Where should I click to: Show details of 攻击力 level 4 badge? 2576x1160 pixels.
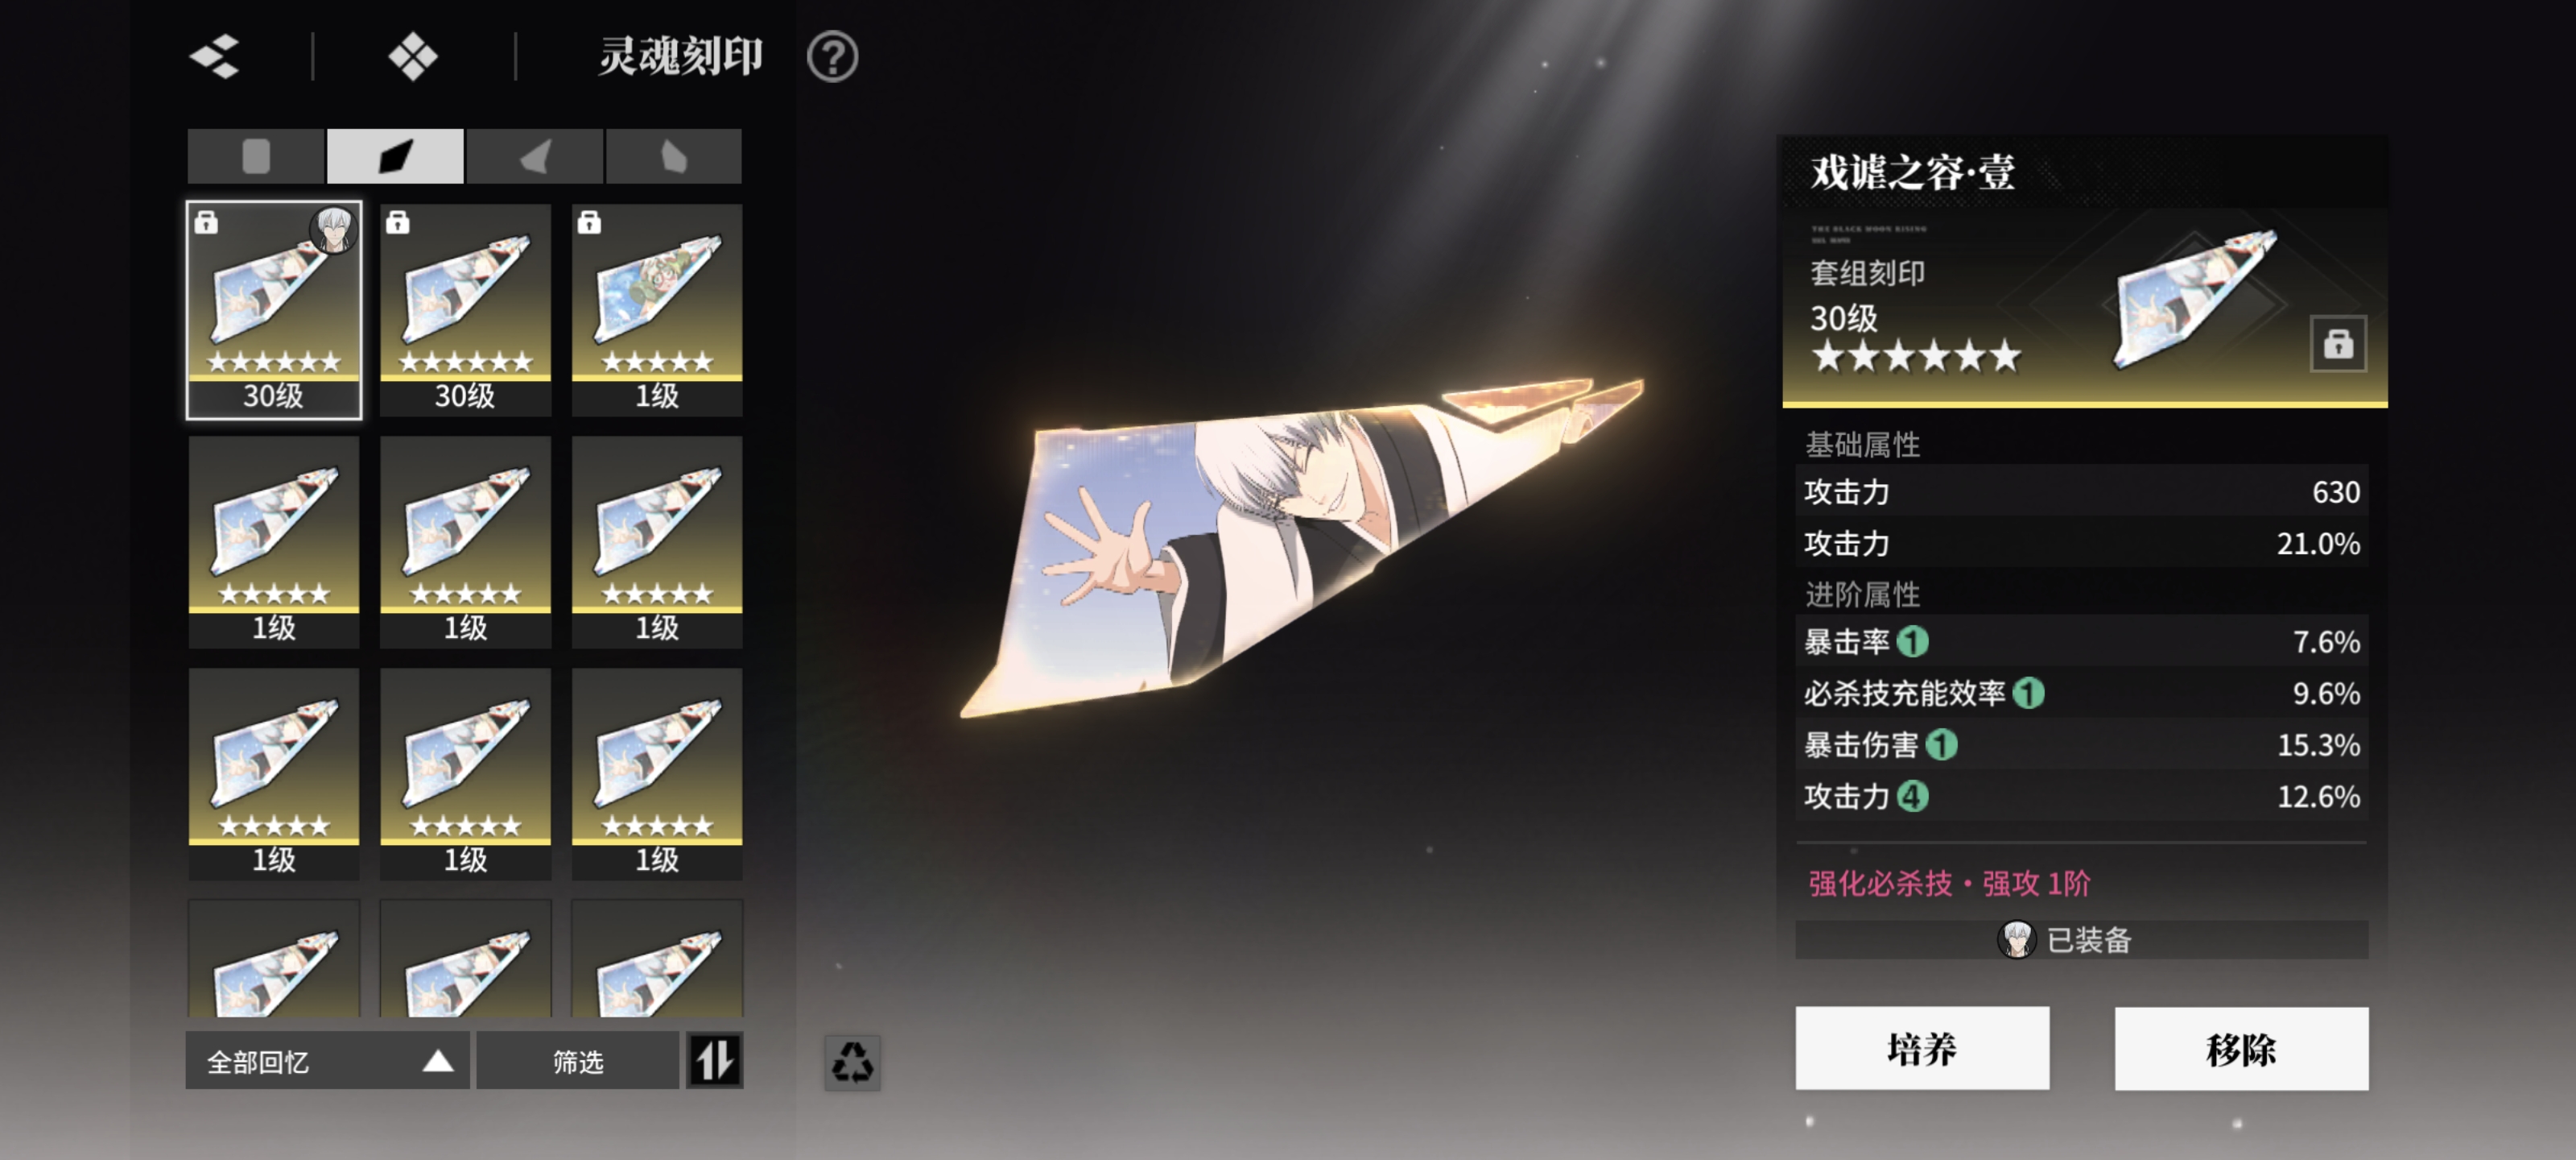click(x=1912, y=796)
